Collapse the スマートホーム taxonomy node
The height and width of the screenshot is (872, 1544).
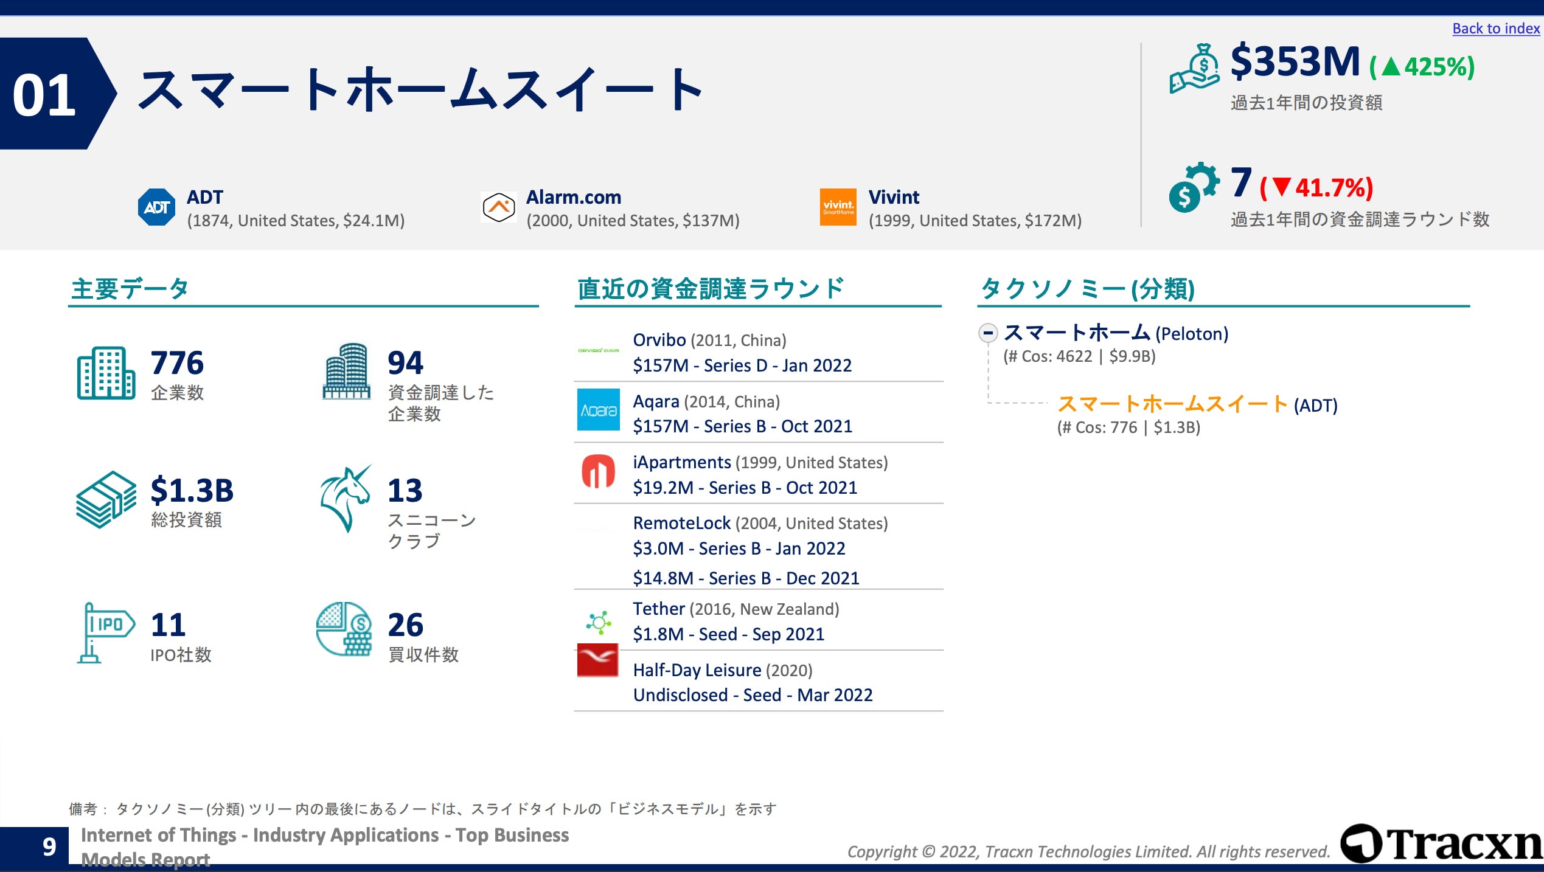(x=987, y=333)
